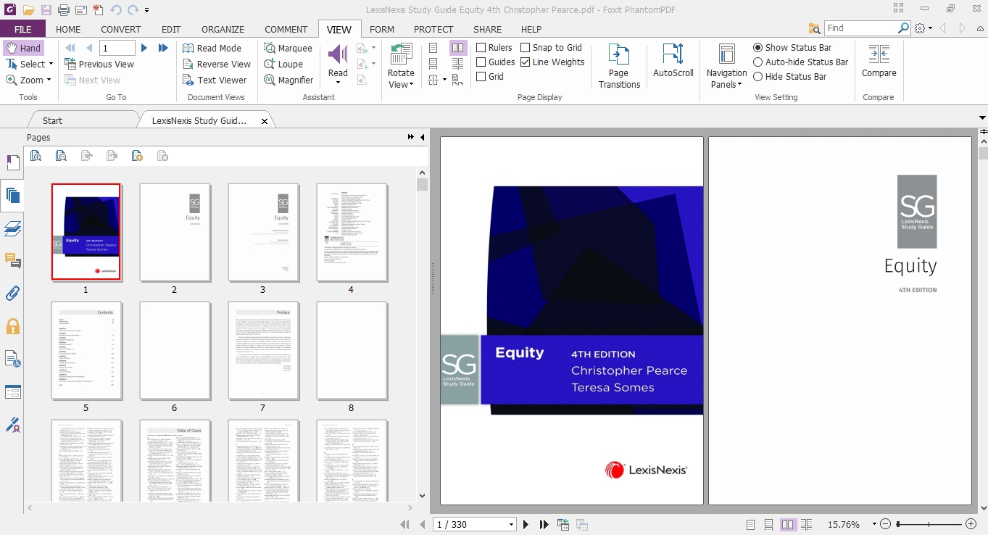Select Hide Status Bar option
This screenshot has height=535, width=988.
[758, 76]
